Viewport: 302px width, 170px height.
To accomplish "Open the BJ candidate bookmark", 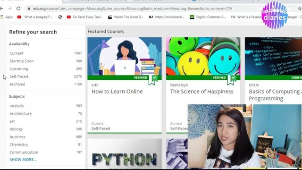I will tap(167, 17).
